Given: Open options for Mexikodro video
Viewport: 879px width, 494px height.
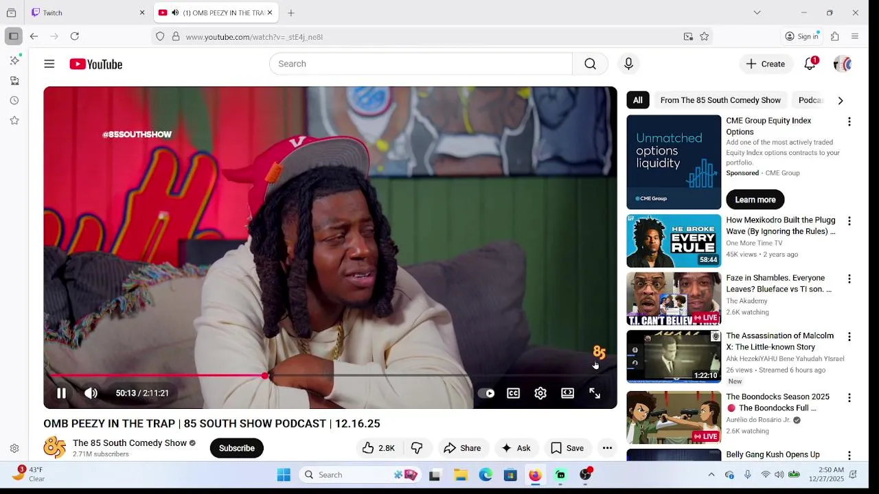Looking at the screenshot, I should [x=849, y=221].
